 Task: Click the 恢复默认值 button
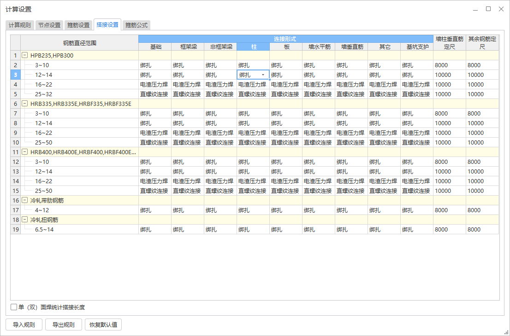coord(103,324)
